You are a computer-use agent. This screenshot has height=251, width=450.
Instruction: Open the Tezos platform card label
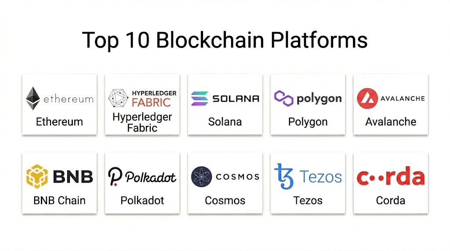pyautogui.click(x=308, y=201)
